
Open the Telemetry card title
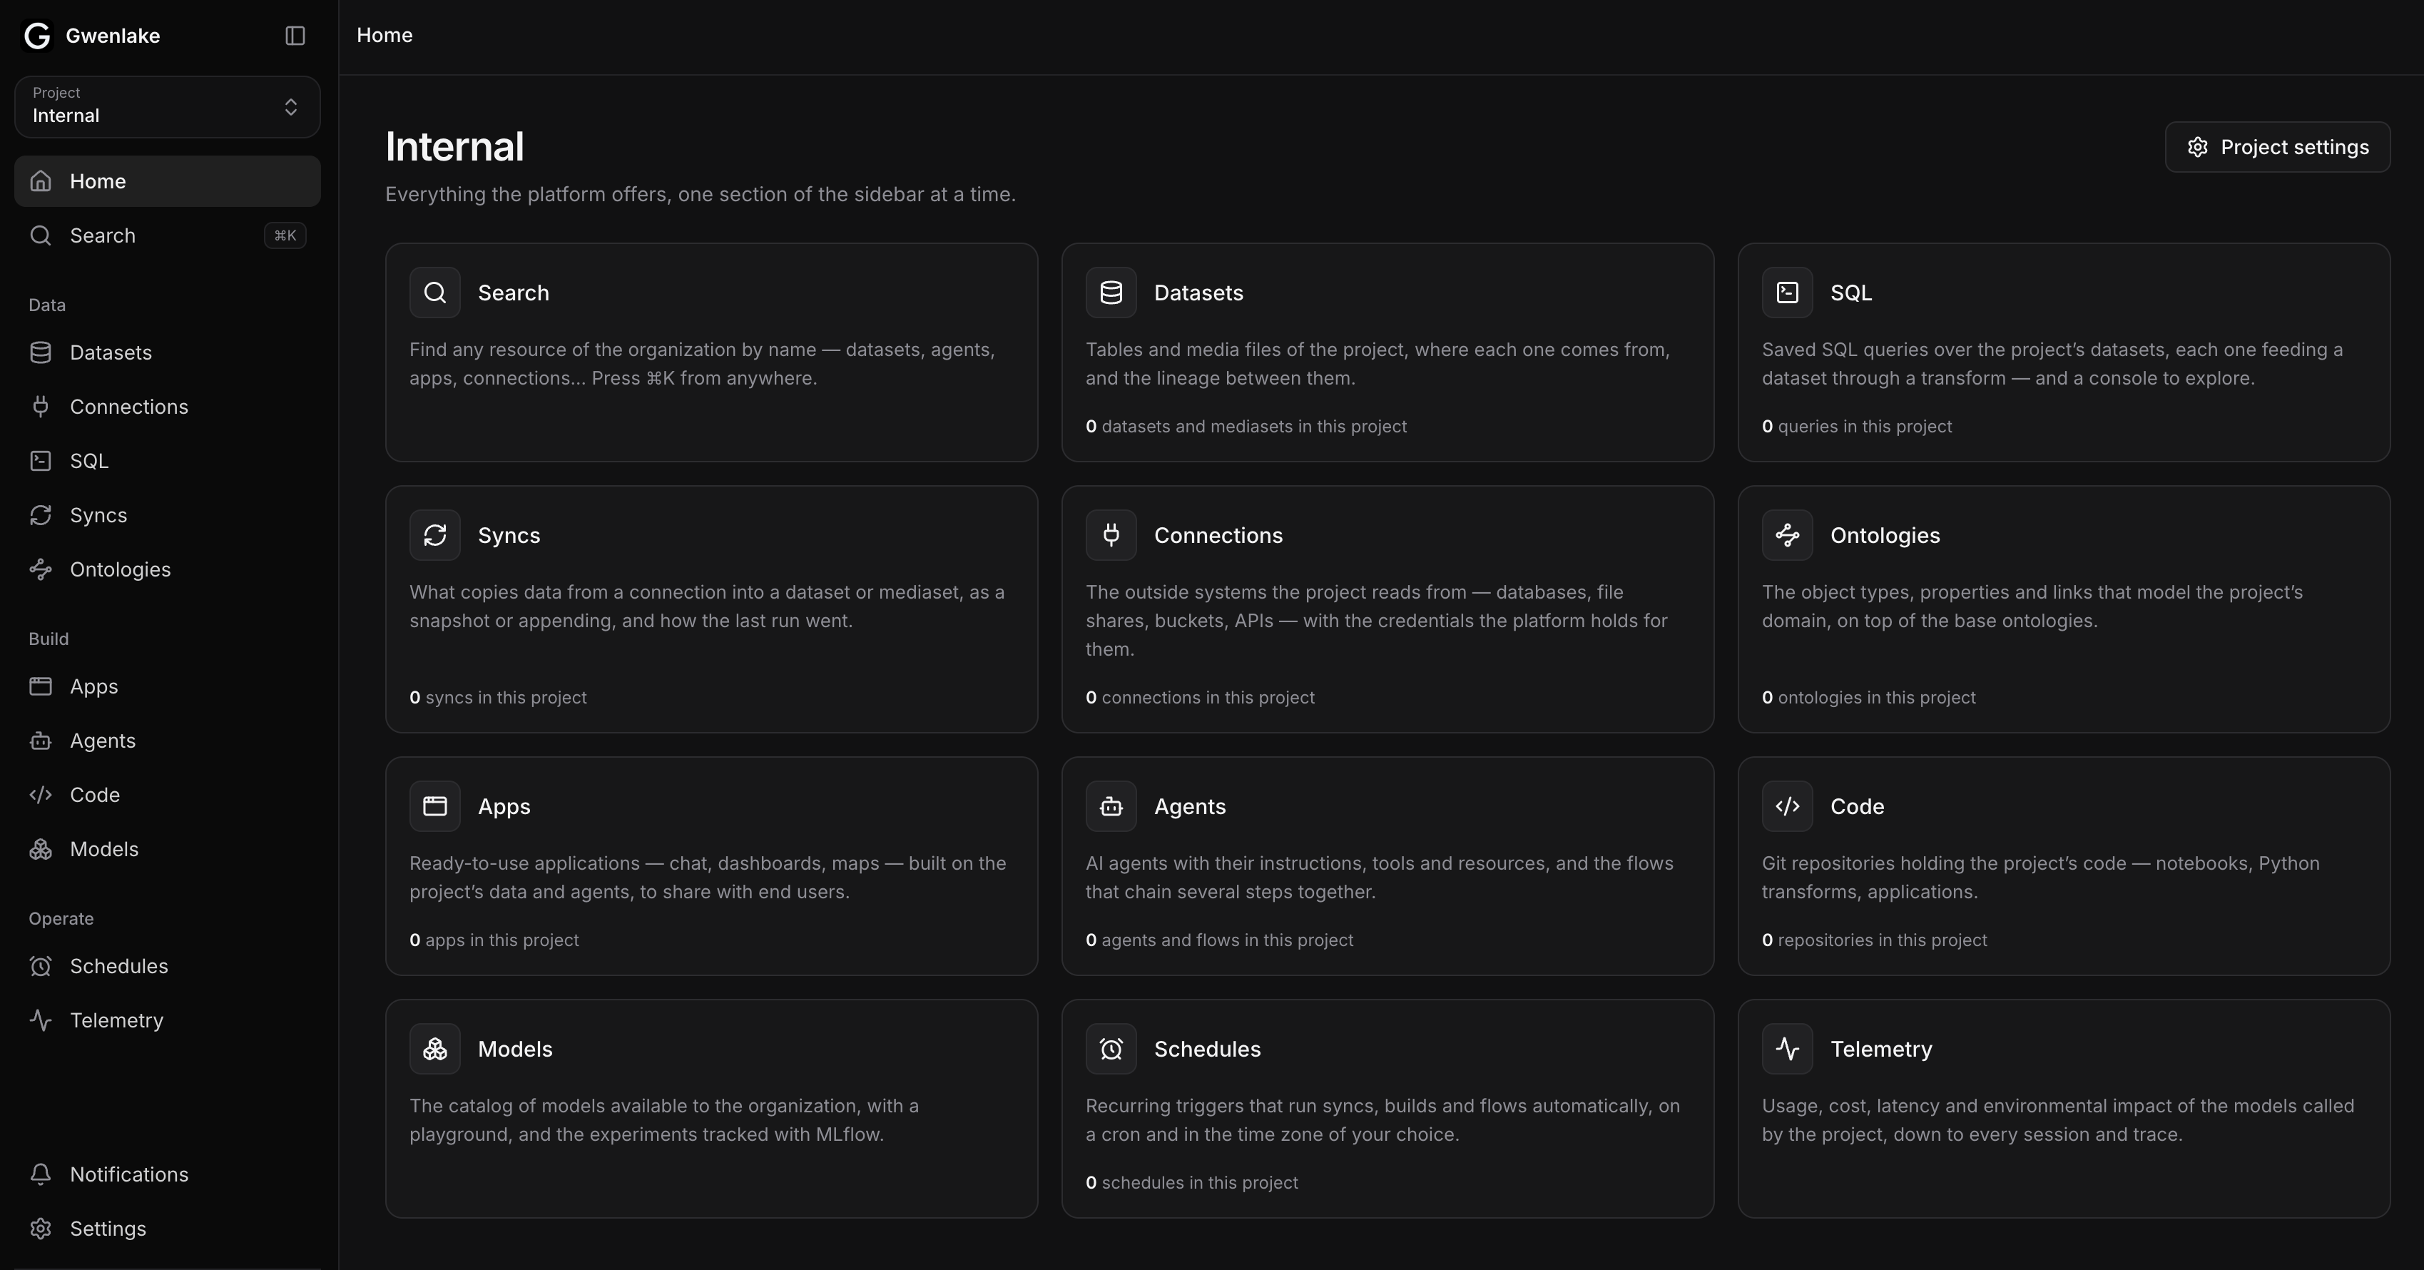pos(1881,1049)
